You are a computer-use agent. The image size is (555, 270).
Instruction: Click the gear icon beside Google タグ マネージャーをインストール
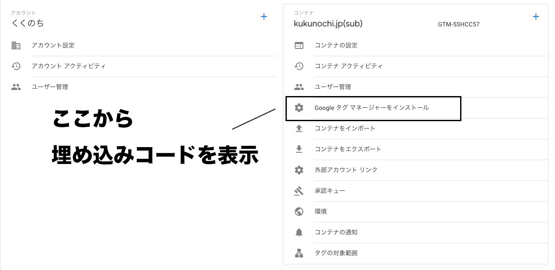(x=299, y=108)
